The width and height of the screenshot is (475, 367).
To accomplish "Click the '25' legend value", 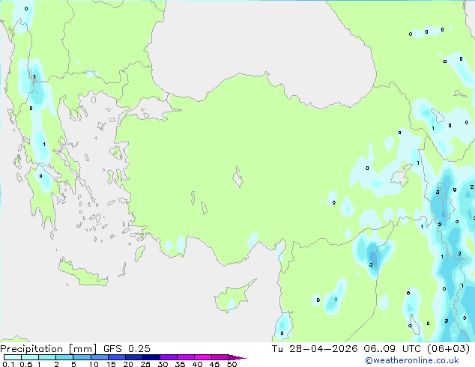I will pyautogui.click(x=145, y=364).
